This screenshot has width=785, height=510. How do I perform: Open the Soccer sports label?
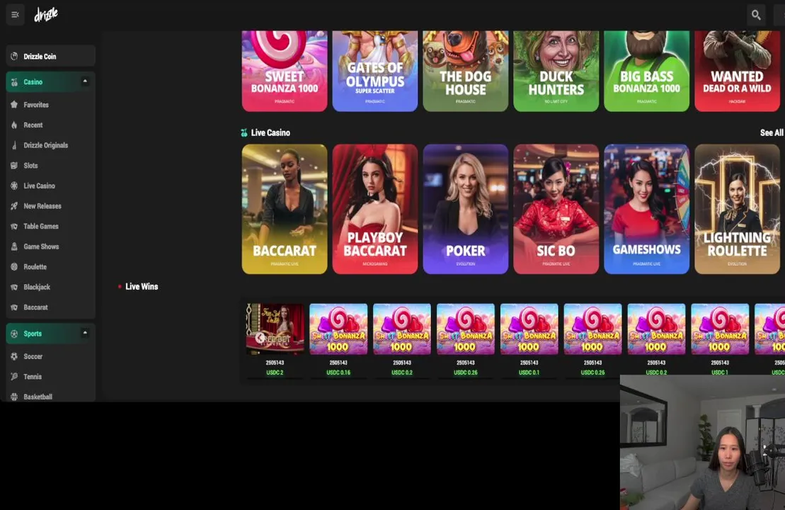(x=33, y=357)
